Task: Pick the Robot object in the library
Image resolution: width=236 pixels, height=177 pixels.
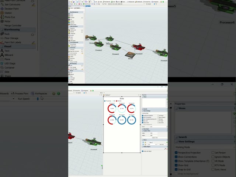Action: (71, 37)
